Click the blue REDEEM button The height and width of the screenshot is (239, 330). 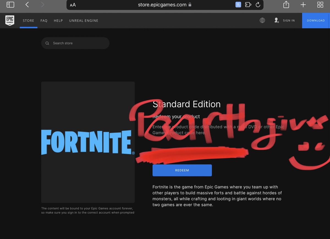182,170
